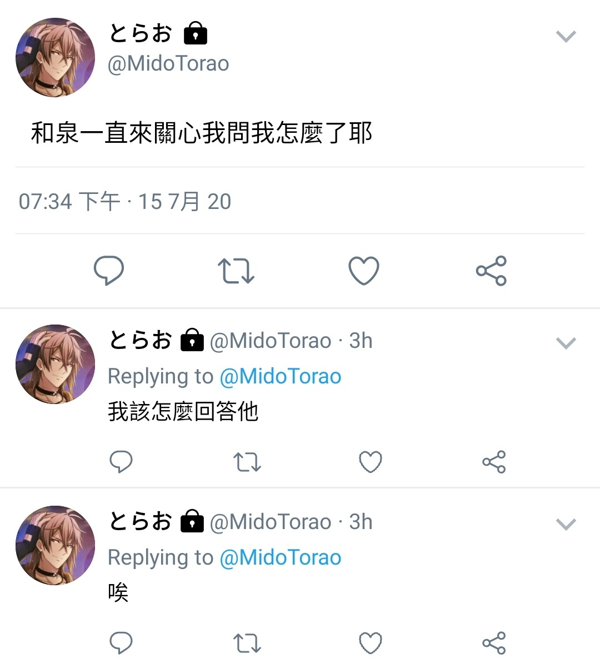Reply to the main tweet about 和泉
The image size is (600, 668).
tap(108, 271)
